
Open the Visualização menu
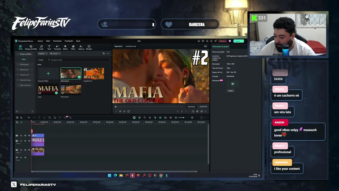click(69, 41)
